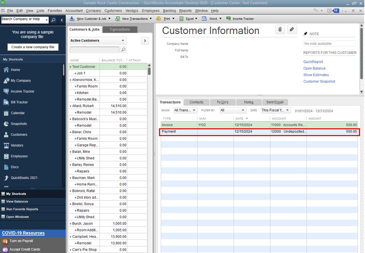Switch to the Contacts tab
365x253 pixels.
click(x=196, y=102)
